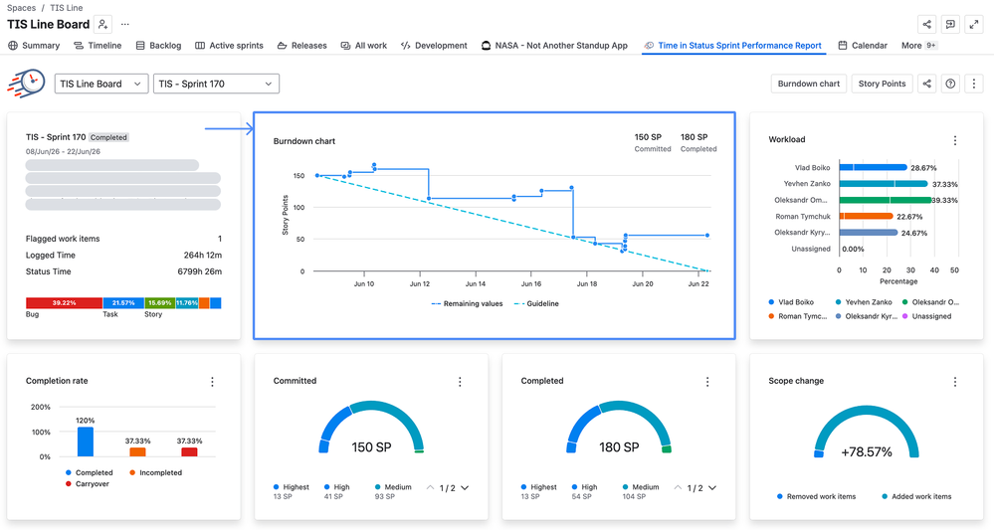Toggle the Guideline series in burndown legend
This screenshot has height=530, width=994.
[536, 304]
